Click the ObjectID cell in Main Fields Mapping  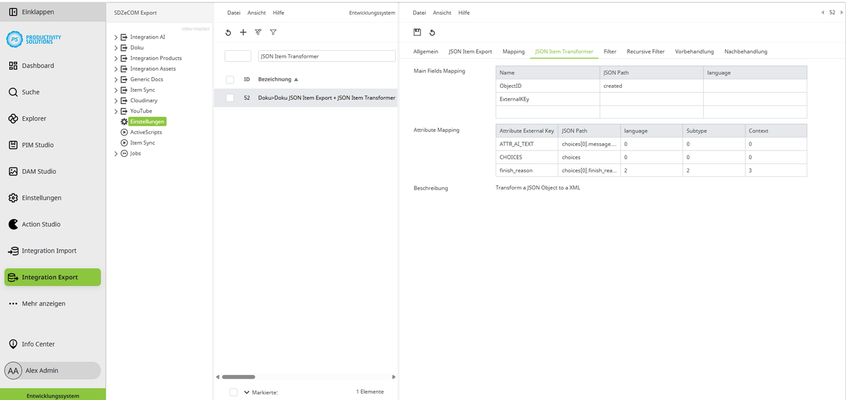(548, 86)
